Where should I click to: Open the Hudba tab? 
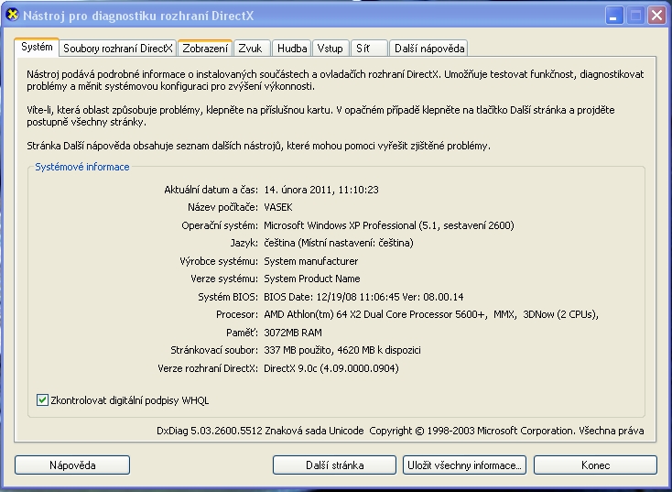[292, 49]
